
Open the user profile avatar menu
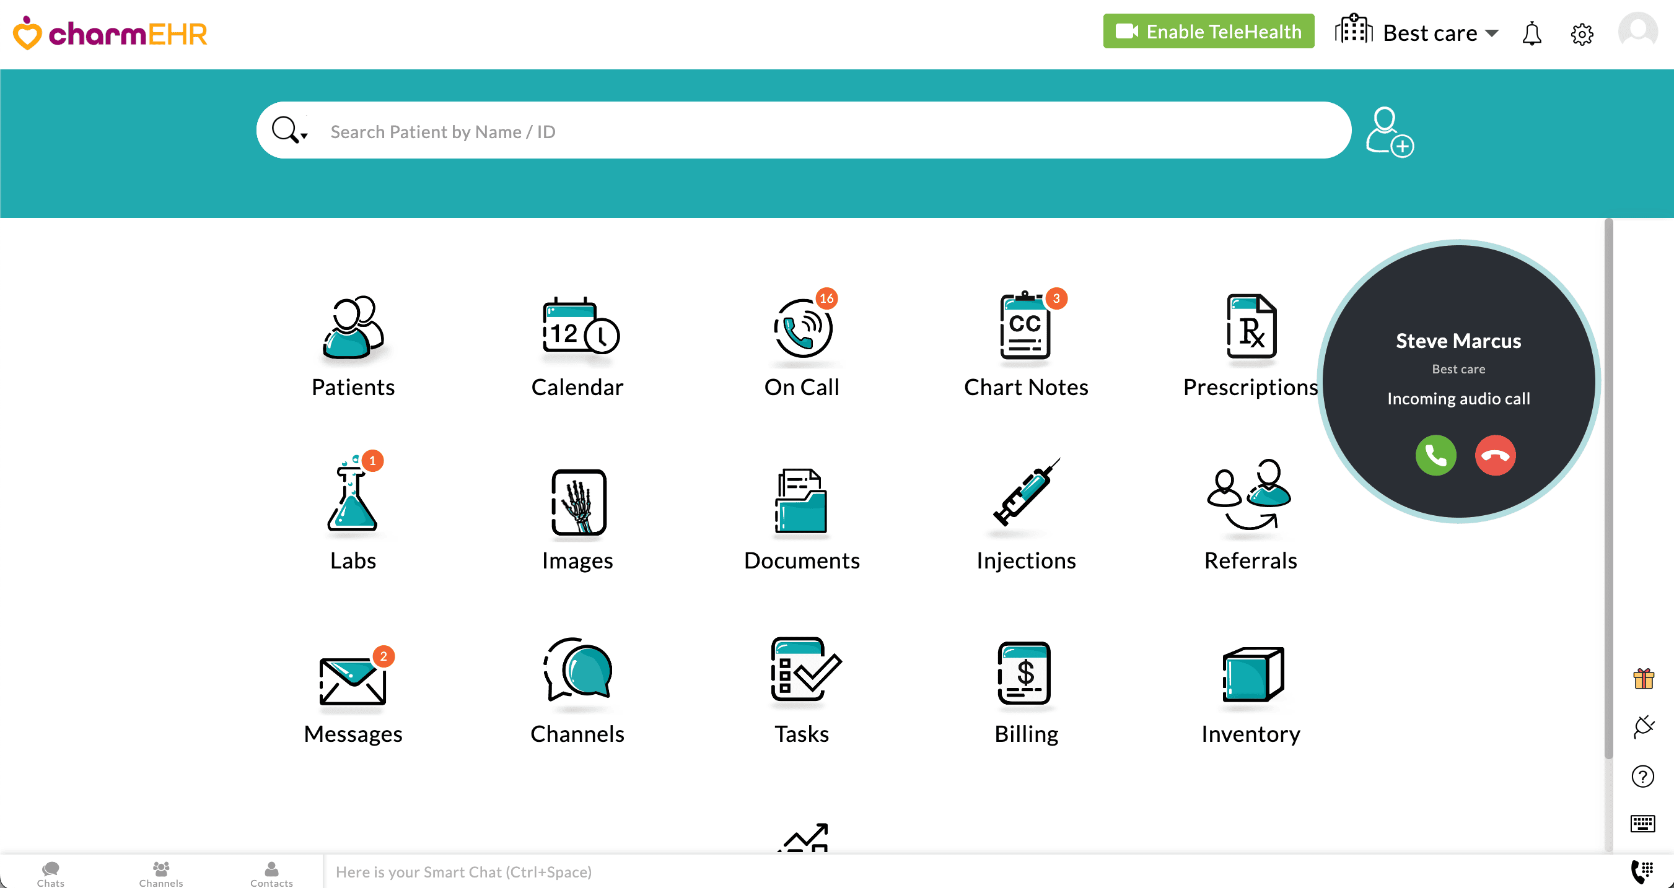point(1637,31)
